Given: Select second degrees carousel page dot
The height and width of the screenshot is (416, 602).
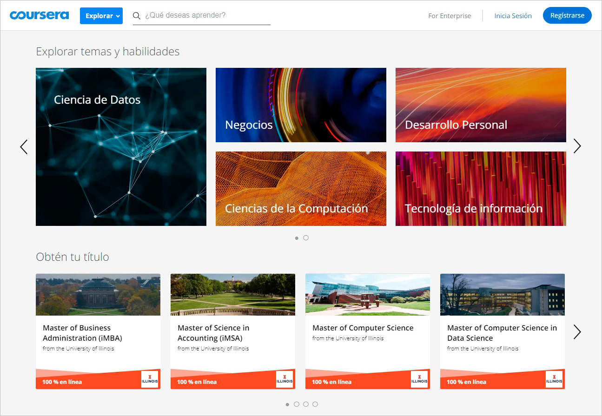Looking at the screenshot, I should pyautogui.click(x=297, y=404).
